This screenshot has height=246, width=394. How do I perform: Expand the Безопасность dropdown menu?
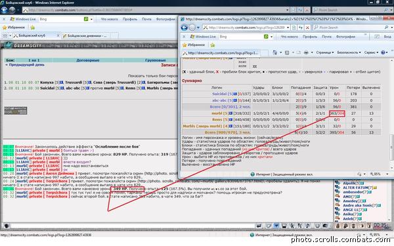point(349,52)
